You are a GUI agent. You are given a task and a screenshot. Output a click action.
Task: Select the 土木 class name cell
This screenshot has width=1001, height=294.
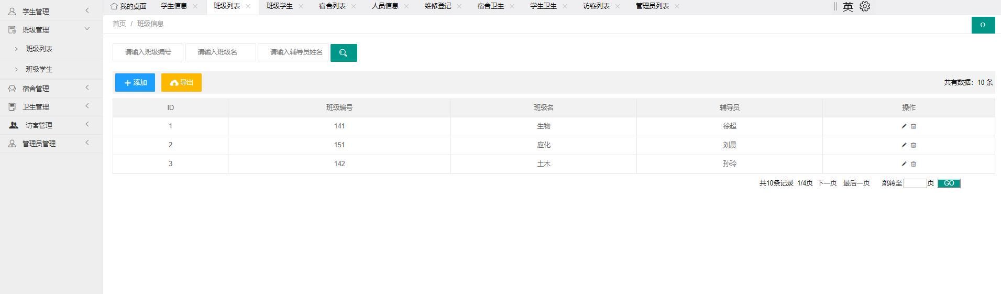544,164
